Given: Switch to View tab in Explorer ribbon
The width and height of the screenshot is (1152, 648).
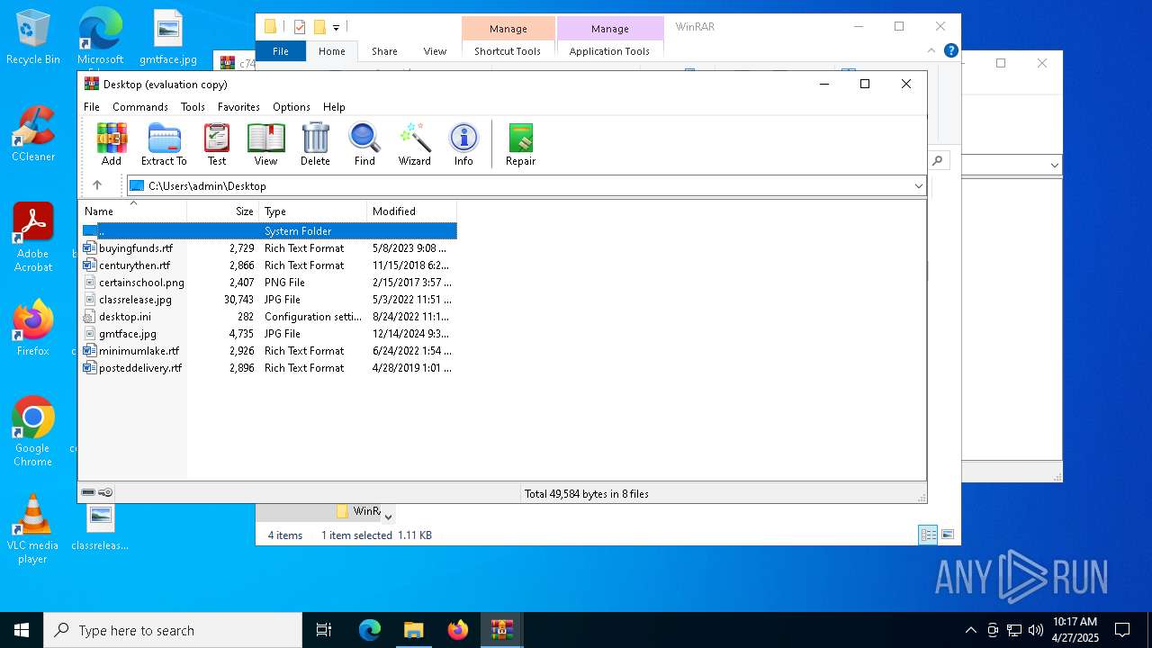Looking at the screenshot, I should click(x=435, y=51).
